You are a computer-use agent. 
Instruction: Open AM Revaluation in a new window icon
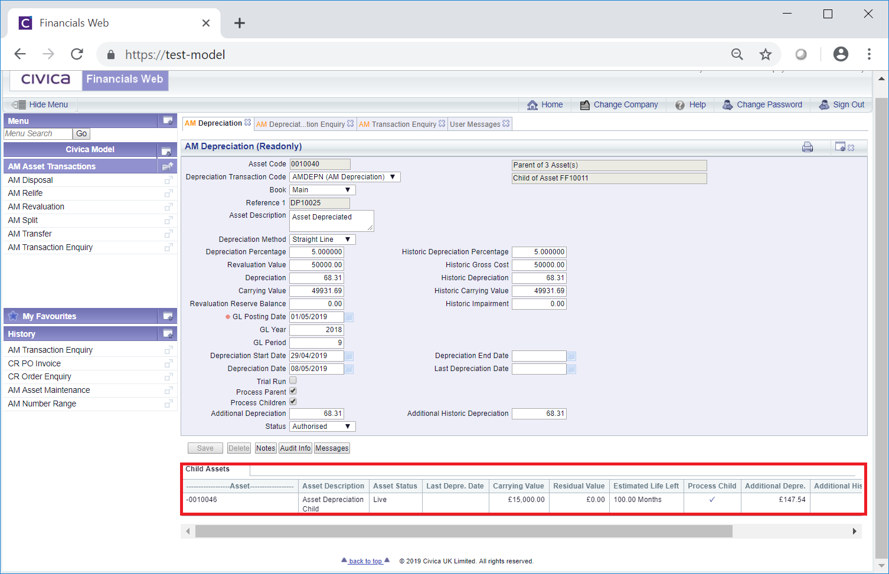[x=168, y=207]
